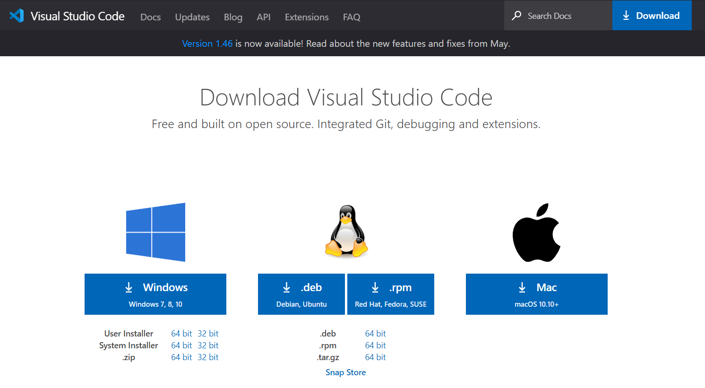
Task: Open the API documentation
Action: [264, 17]
